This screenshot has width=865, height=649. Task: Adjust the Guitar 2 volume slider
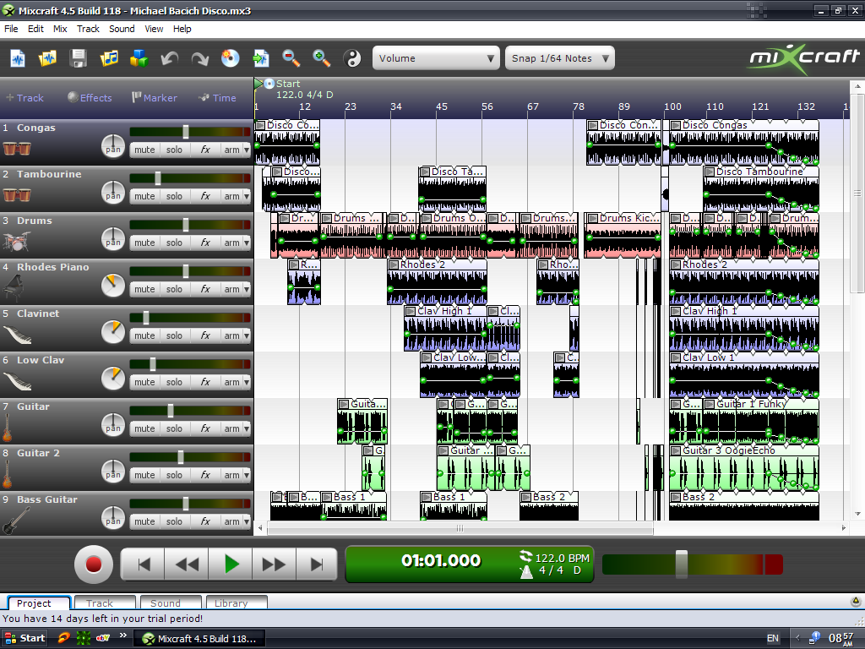click(x=181, y=456)
